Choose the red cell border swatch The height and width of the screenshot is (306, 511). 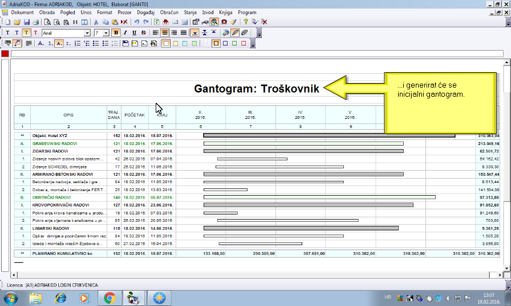(x=244, y=44)
